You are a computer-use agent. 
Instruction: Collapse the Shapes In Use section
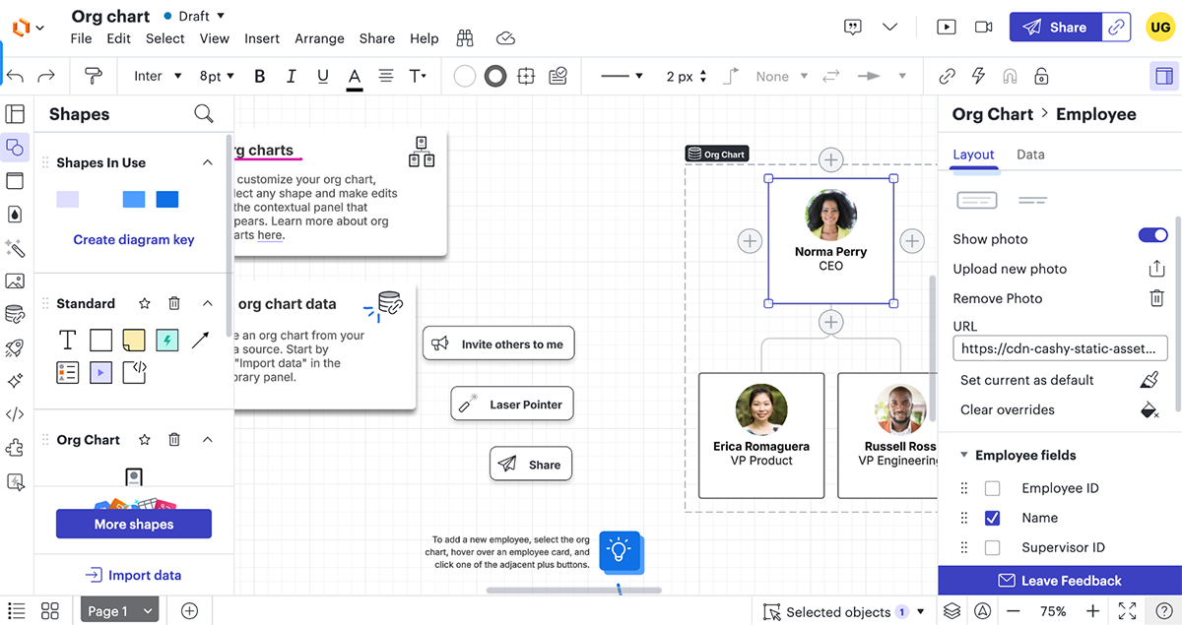[207, 162]
